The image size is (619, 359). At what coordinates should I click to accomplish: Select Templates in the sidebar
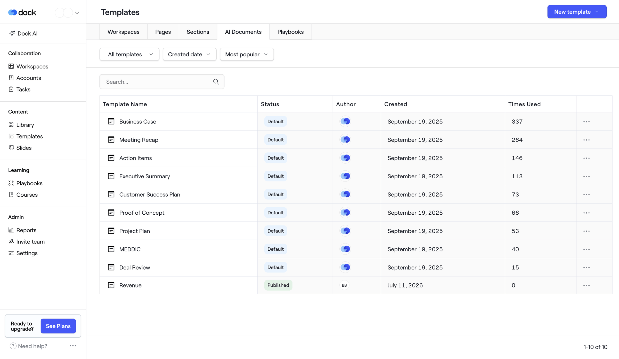point(26,136)
